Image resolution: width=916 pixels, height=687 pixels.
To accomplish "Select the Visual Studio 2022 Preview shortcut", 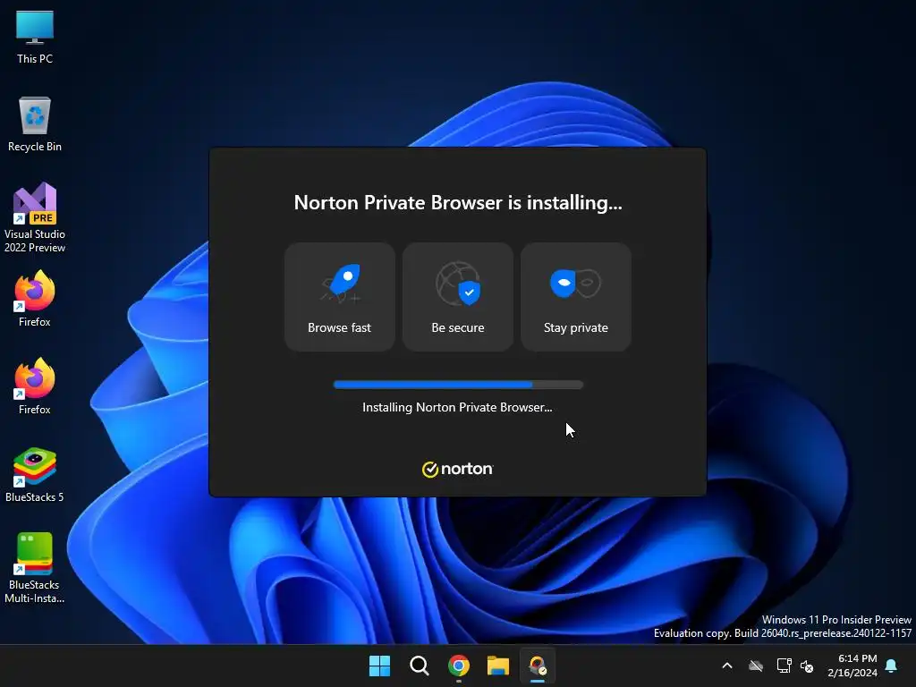I will (35, 217).
